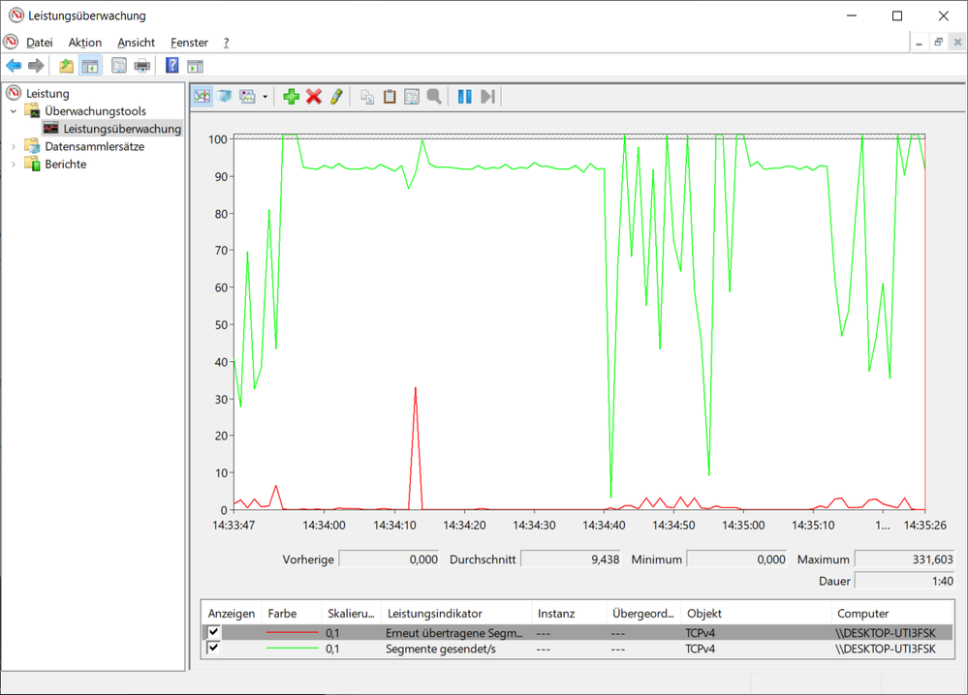Screen dimensions: 968x695
Task: Click the Leistungsüberwachung title bar icon
Action: point(16,15)
